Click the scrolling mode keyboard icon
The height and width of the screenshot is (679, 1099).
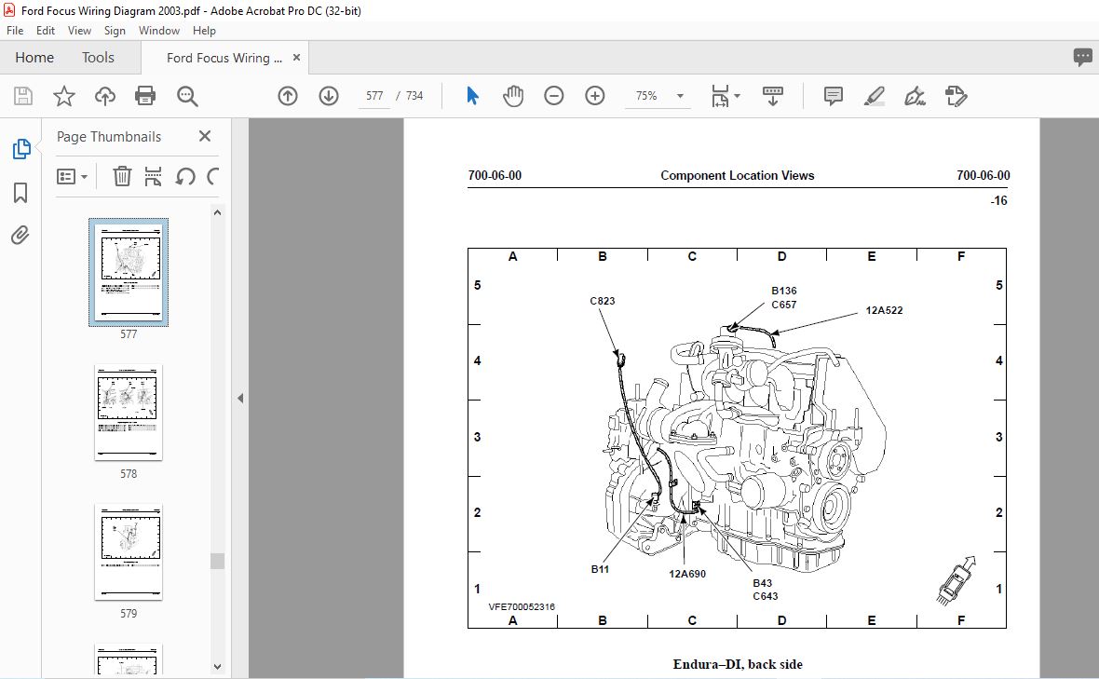click(772, 96)
